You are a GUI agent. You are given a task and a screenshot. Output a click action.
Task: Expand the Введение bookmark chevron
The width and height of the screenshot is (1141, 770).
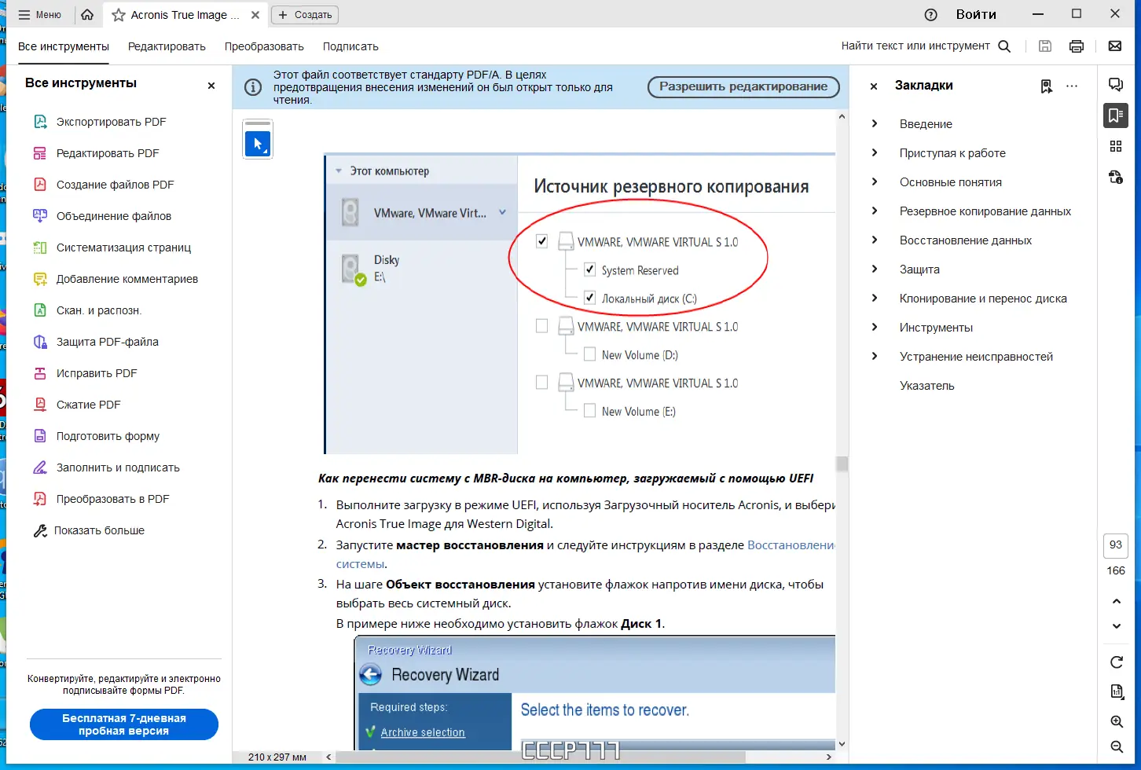[x=874, y=123]
